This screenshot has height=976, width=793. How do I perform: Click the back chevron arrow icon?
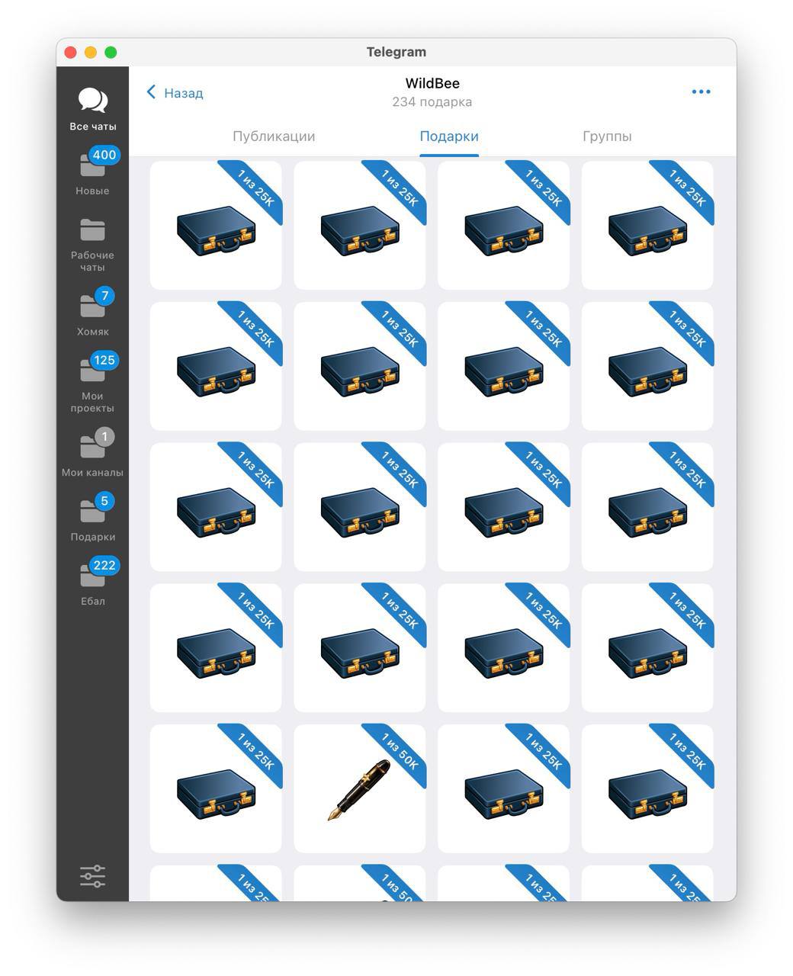(151, 92)
